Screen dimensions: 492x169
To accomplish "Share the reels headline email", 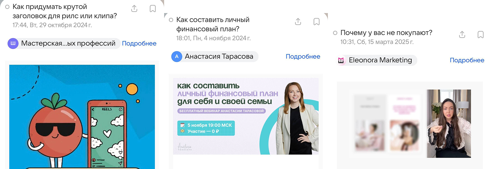I will pyautogui.click(x=134, y=8).
